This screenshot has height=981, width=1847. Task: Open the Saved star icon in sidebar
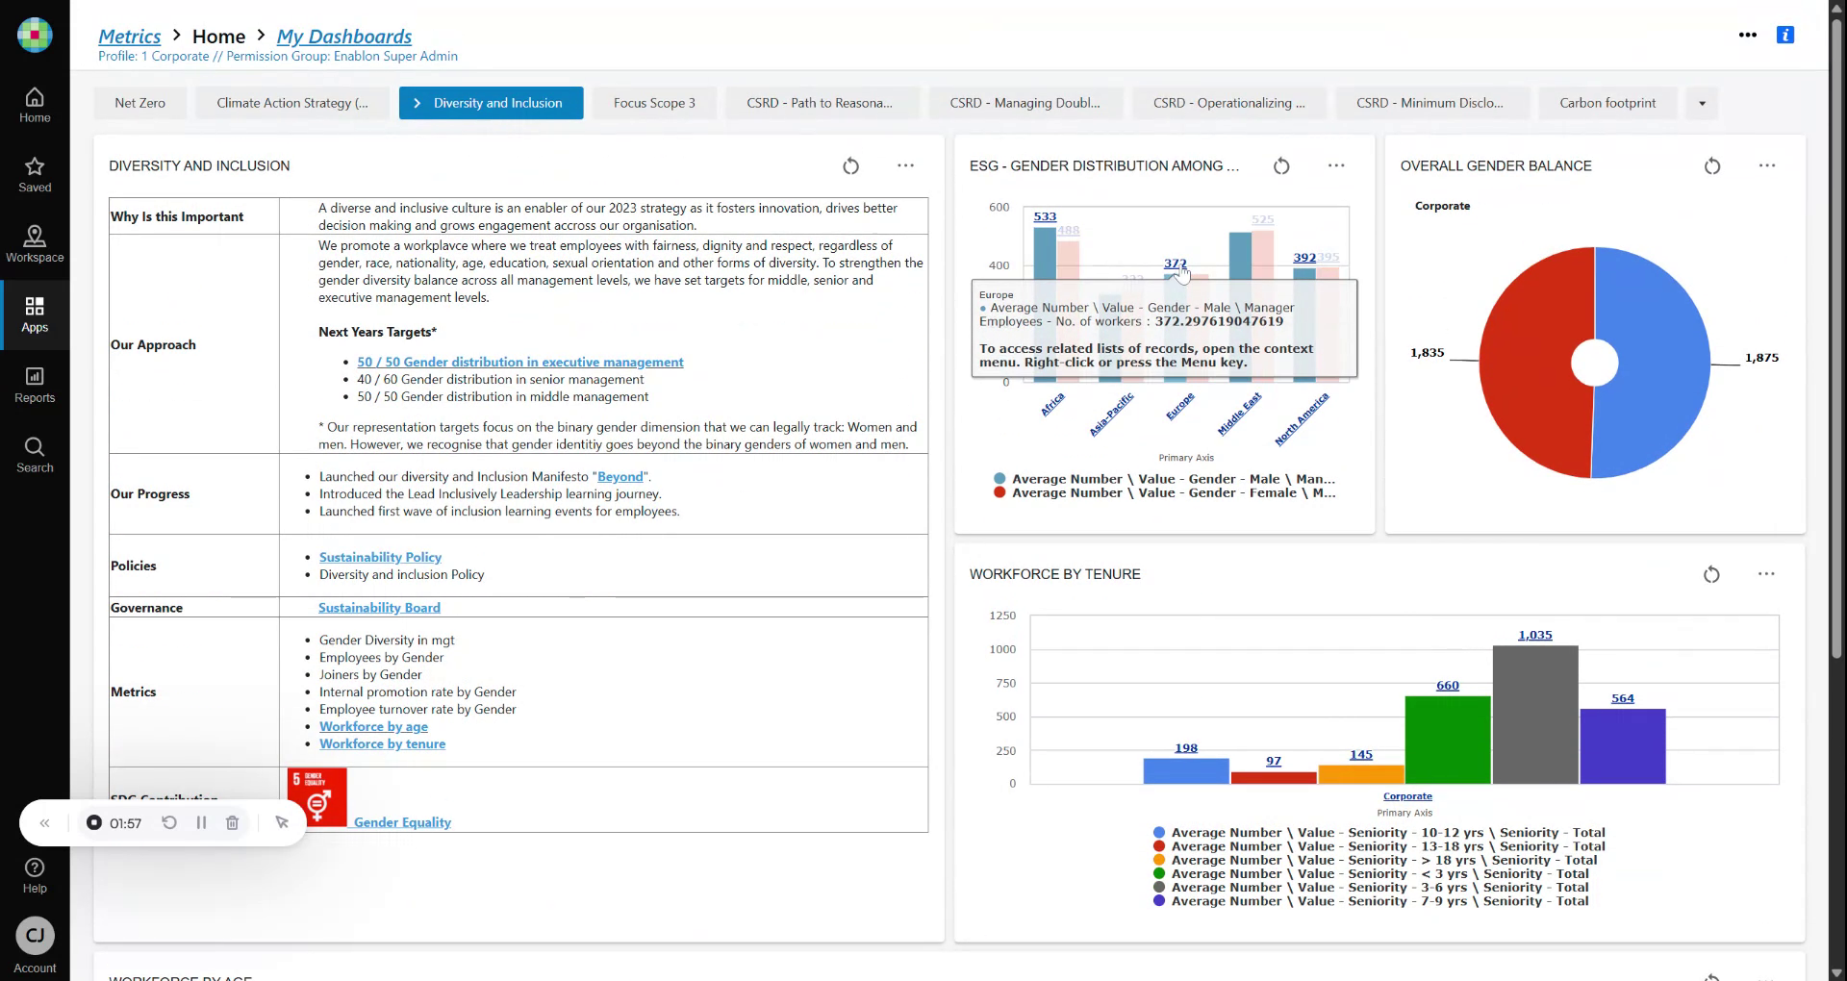pyautogui.click(x=35, y=174)
